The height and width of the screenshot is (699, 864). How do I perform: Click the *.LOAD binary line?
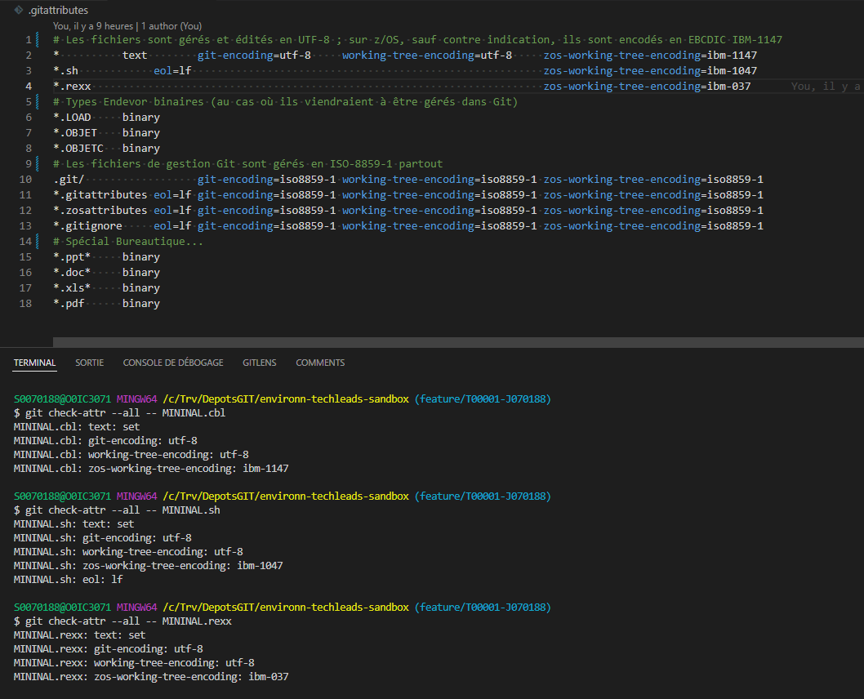[x=106, y=118]
